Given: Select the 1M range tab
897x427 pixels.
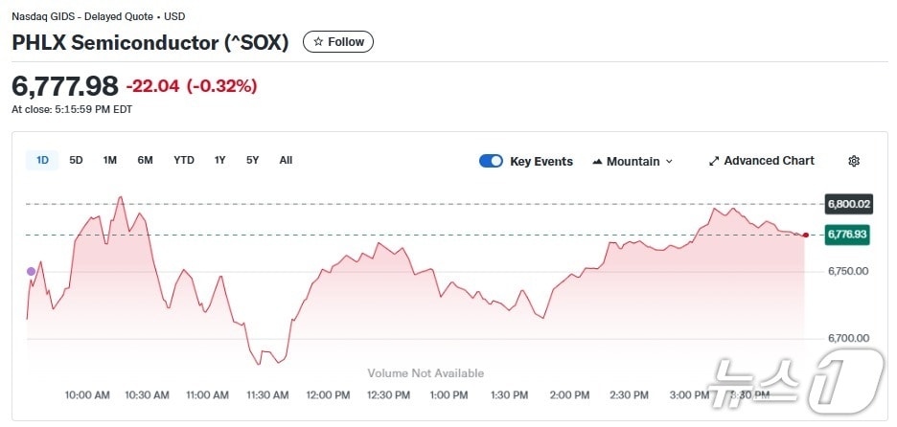Looking at the screenshot, I should click(110, 160).
